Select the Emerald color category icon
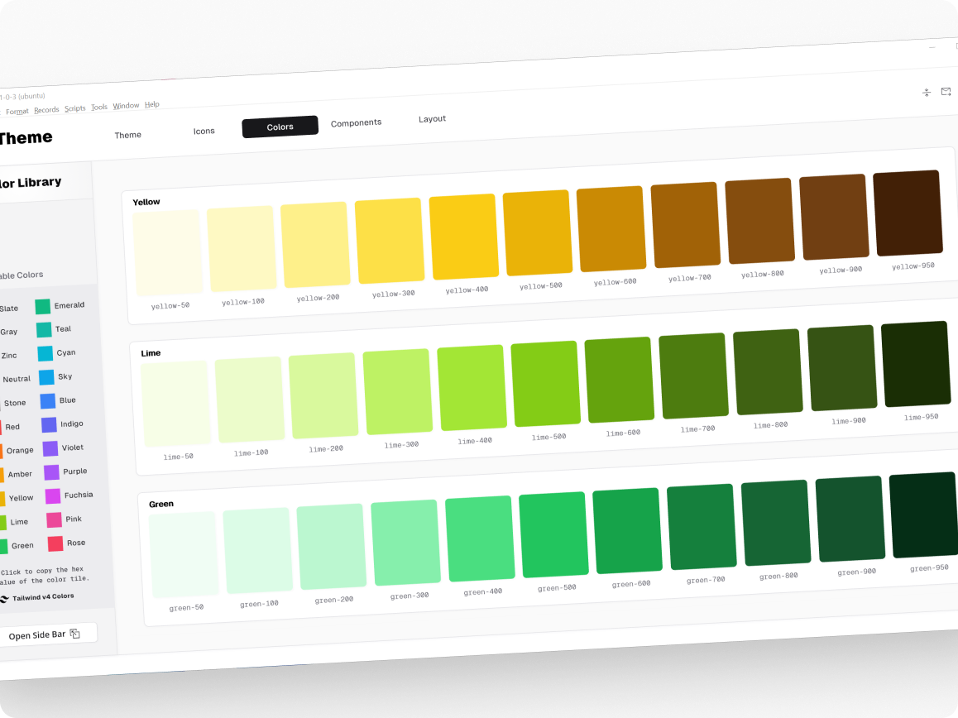The image size is (958, 718). (x=42, y=307)
